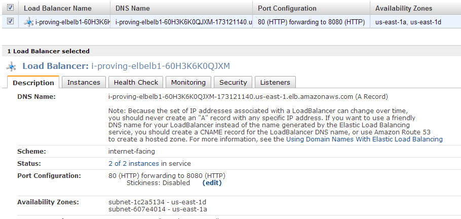Image resolution: width=461 pixels, height=219 pixels.
Task: Open the Monitoring tab
Action: [x=188, y=83]
